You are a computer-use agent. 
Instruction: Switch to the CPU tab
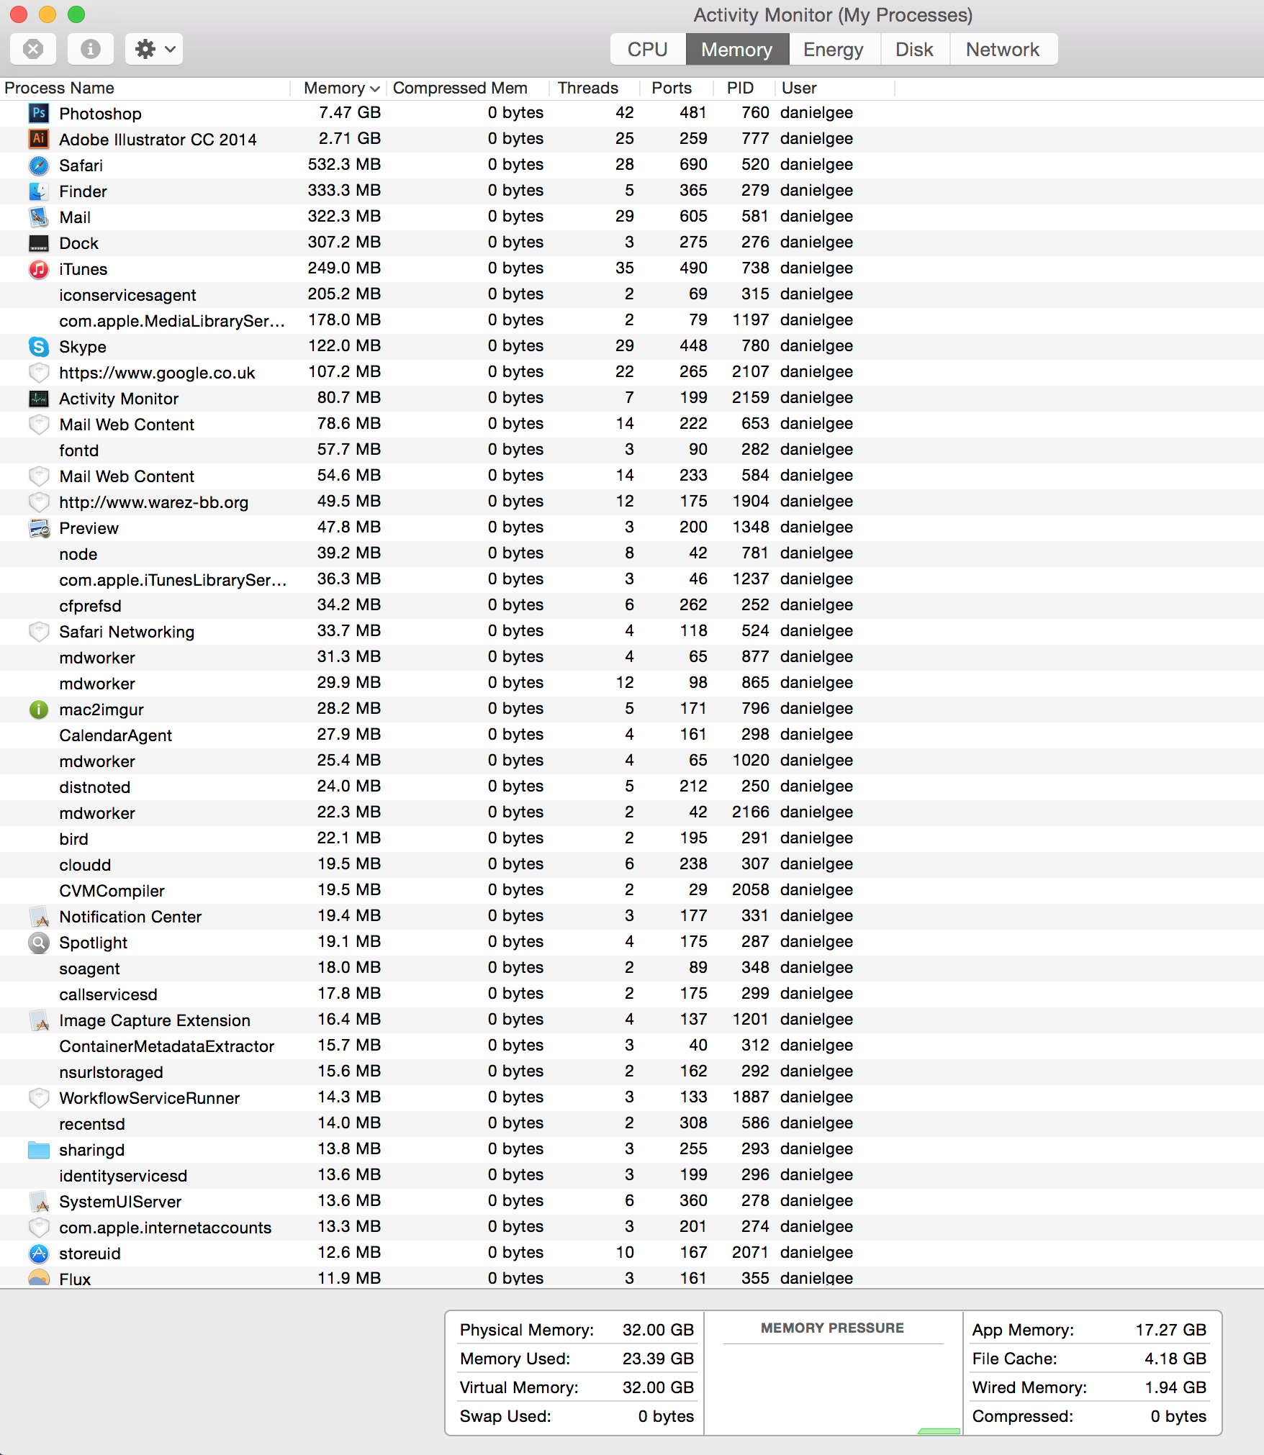click(x=648, y=49)
